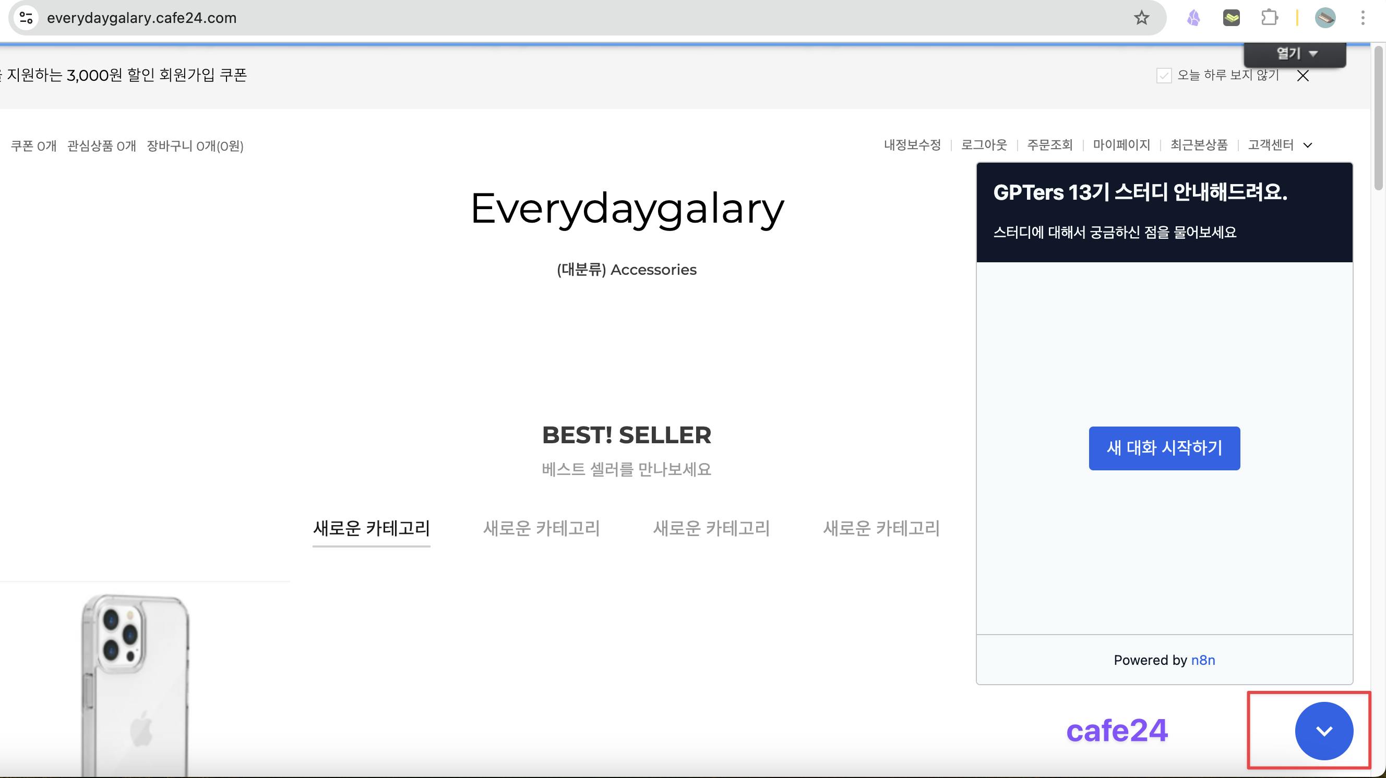Collapse the chat widget with round chevron button
This screenshot has height=778, width=1386.
click(1323, 730)
